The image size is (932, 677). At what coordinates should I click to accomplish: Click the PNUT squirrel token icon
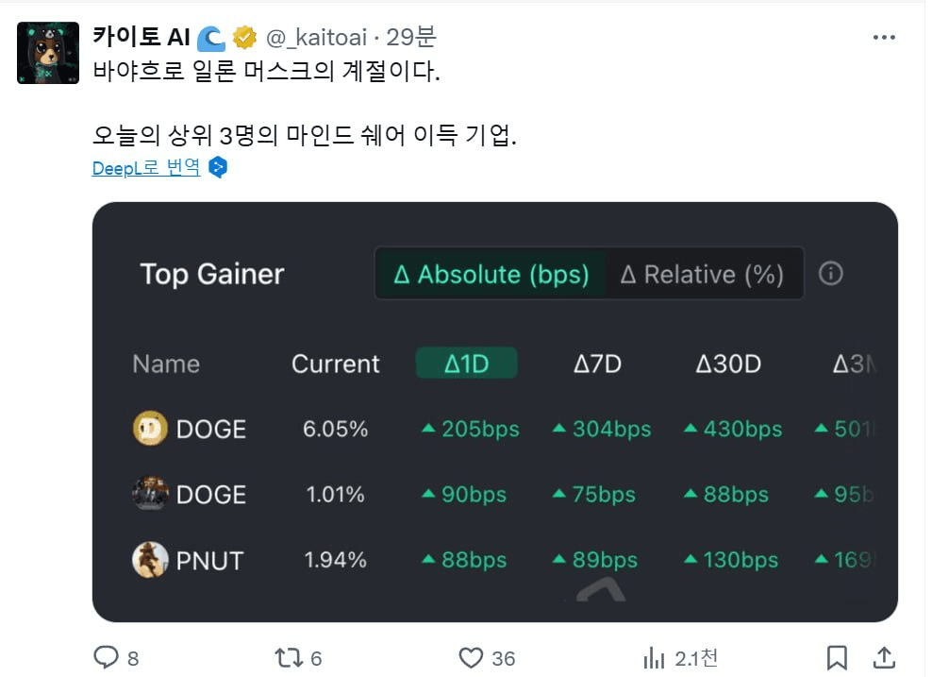point(150,560)
